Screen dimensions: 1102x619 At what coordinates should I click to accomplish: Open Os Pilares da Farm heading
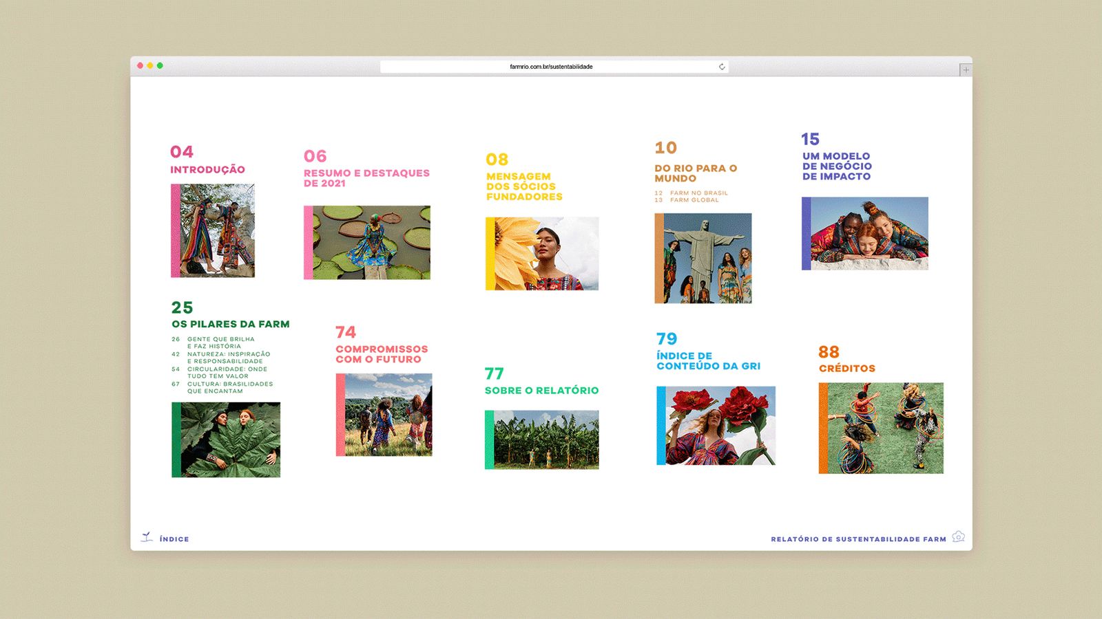tap(231, 324)
